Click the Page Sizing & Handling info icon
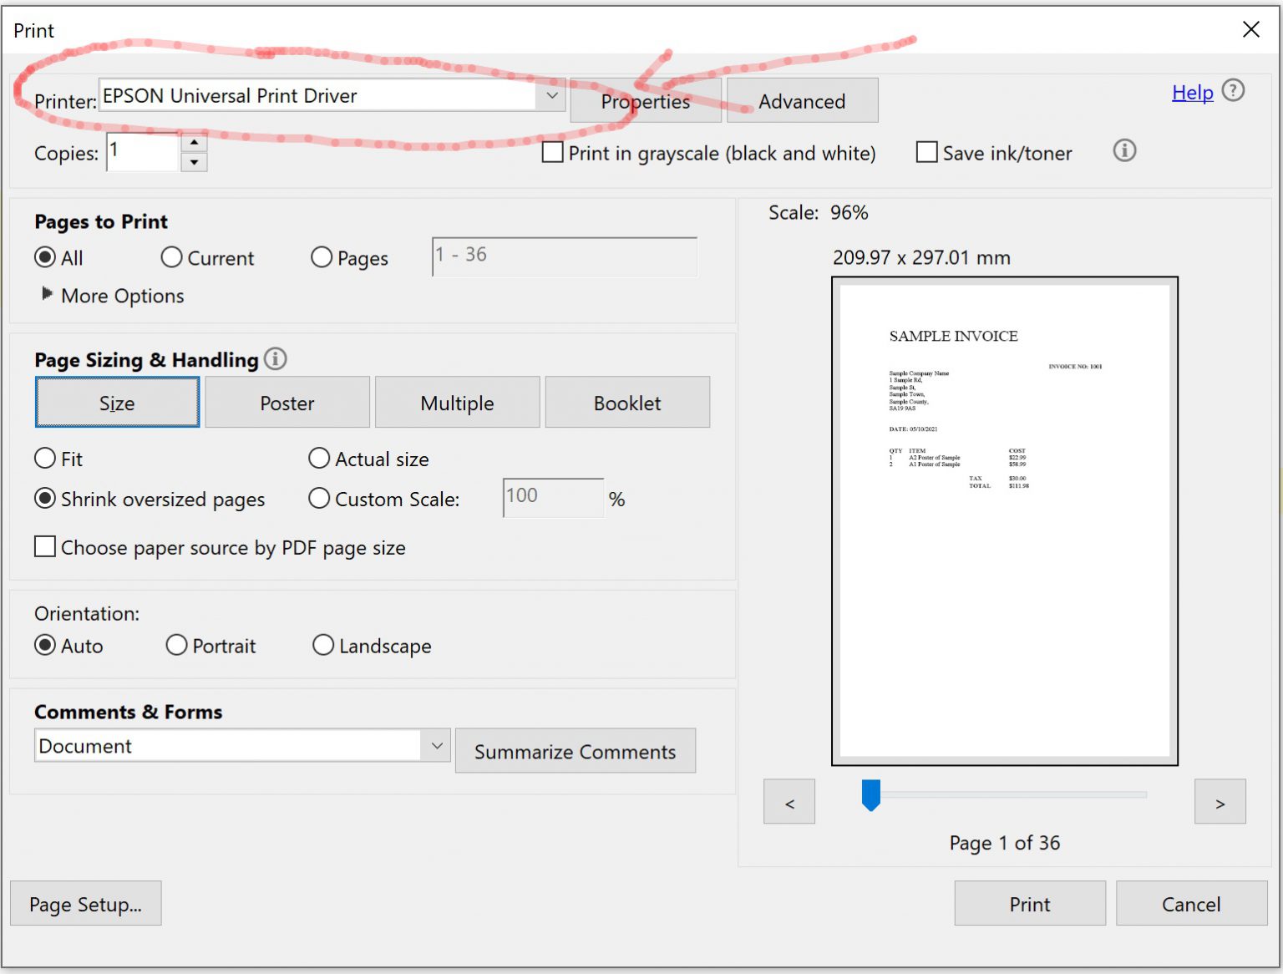This screenshot has height=974, width=1283. 275,358
